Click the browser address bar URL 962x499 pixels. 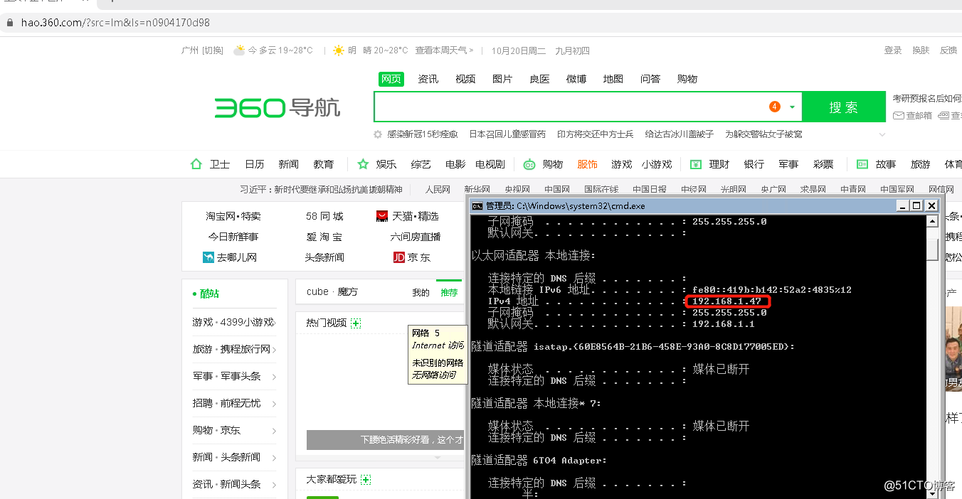point(115,22)
